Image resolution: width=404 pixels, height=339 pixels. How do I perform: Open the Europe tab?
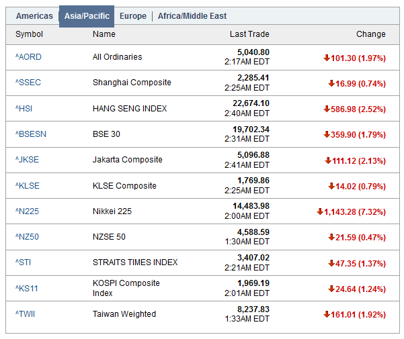pyautogui.click(x=132, y=16)
